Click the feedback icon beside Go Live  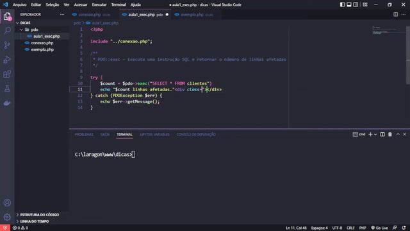(395, 228)
